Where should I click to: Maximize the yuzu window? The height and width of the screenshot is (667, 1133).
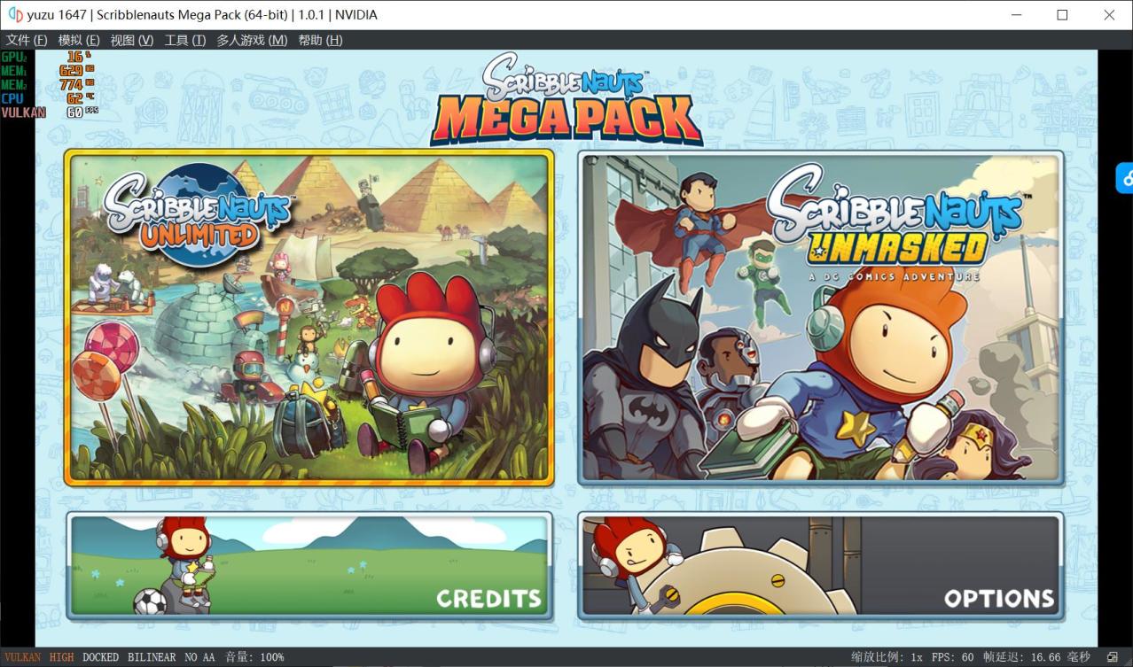coord(1062,15)
